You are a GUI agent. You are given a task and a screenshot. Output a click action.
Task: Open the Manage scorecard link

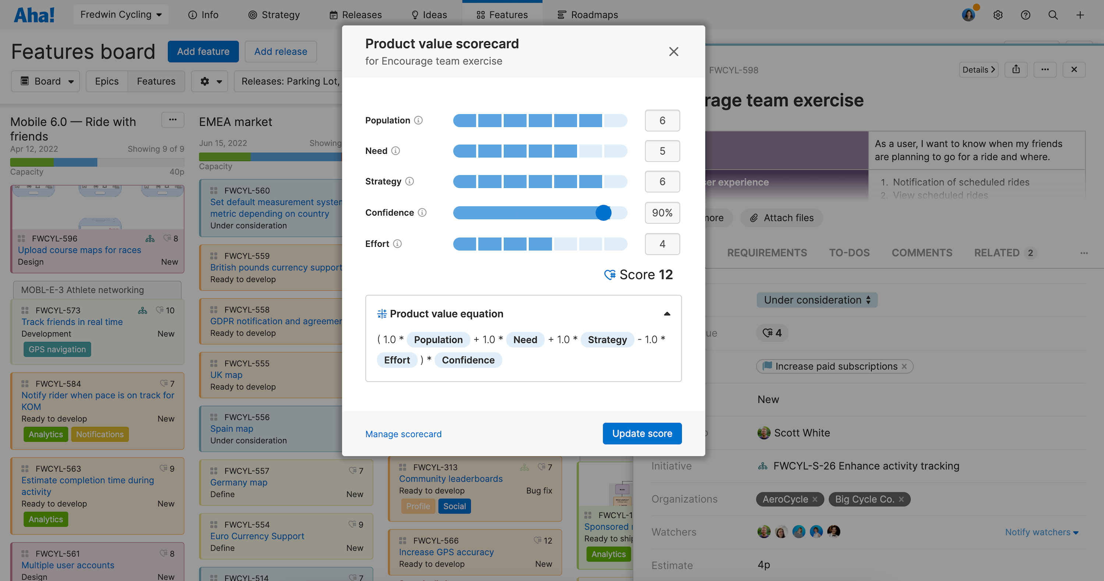pos(403,433)
